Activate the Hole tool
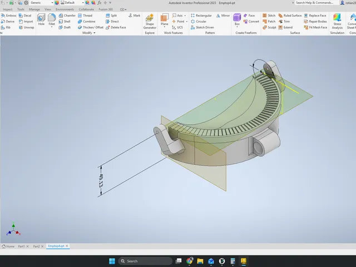 [41, 19]
